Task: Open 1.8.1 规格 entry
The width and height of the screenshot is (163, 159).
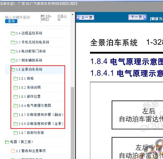Action: click(x=26, y=78)
